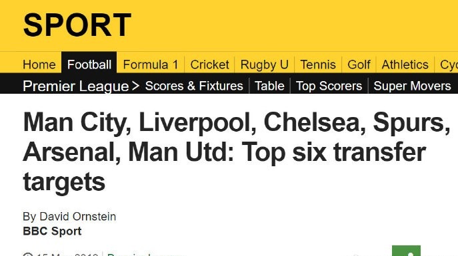Switch to the Cricket section
This screenshot has width=458, height=256.
point(209,64)
